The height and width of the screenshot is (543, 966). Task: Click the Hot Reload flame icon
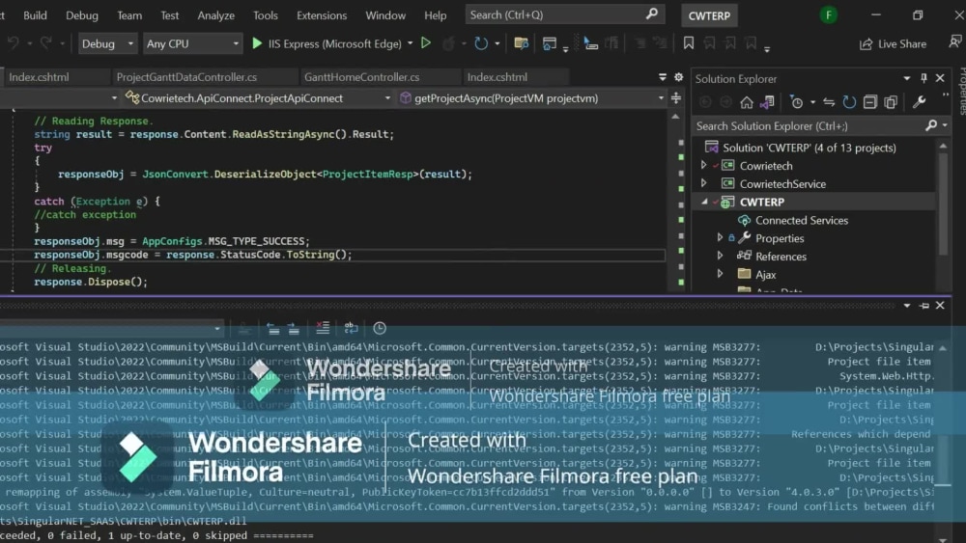(449, 43)
